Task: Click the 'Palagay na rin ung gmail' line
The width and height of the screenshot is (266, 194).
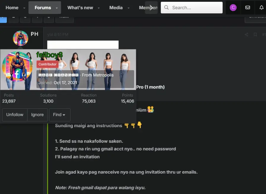Action: [115, 149]
